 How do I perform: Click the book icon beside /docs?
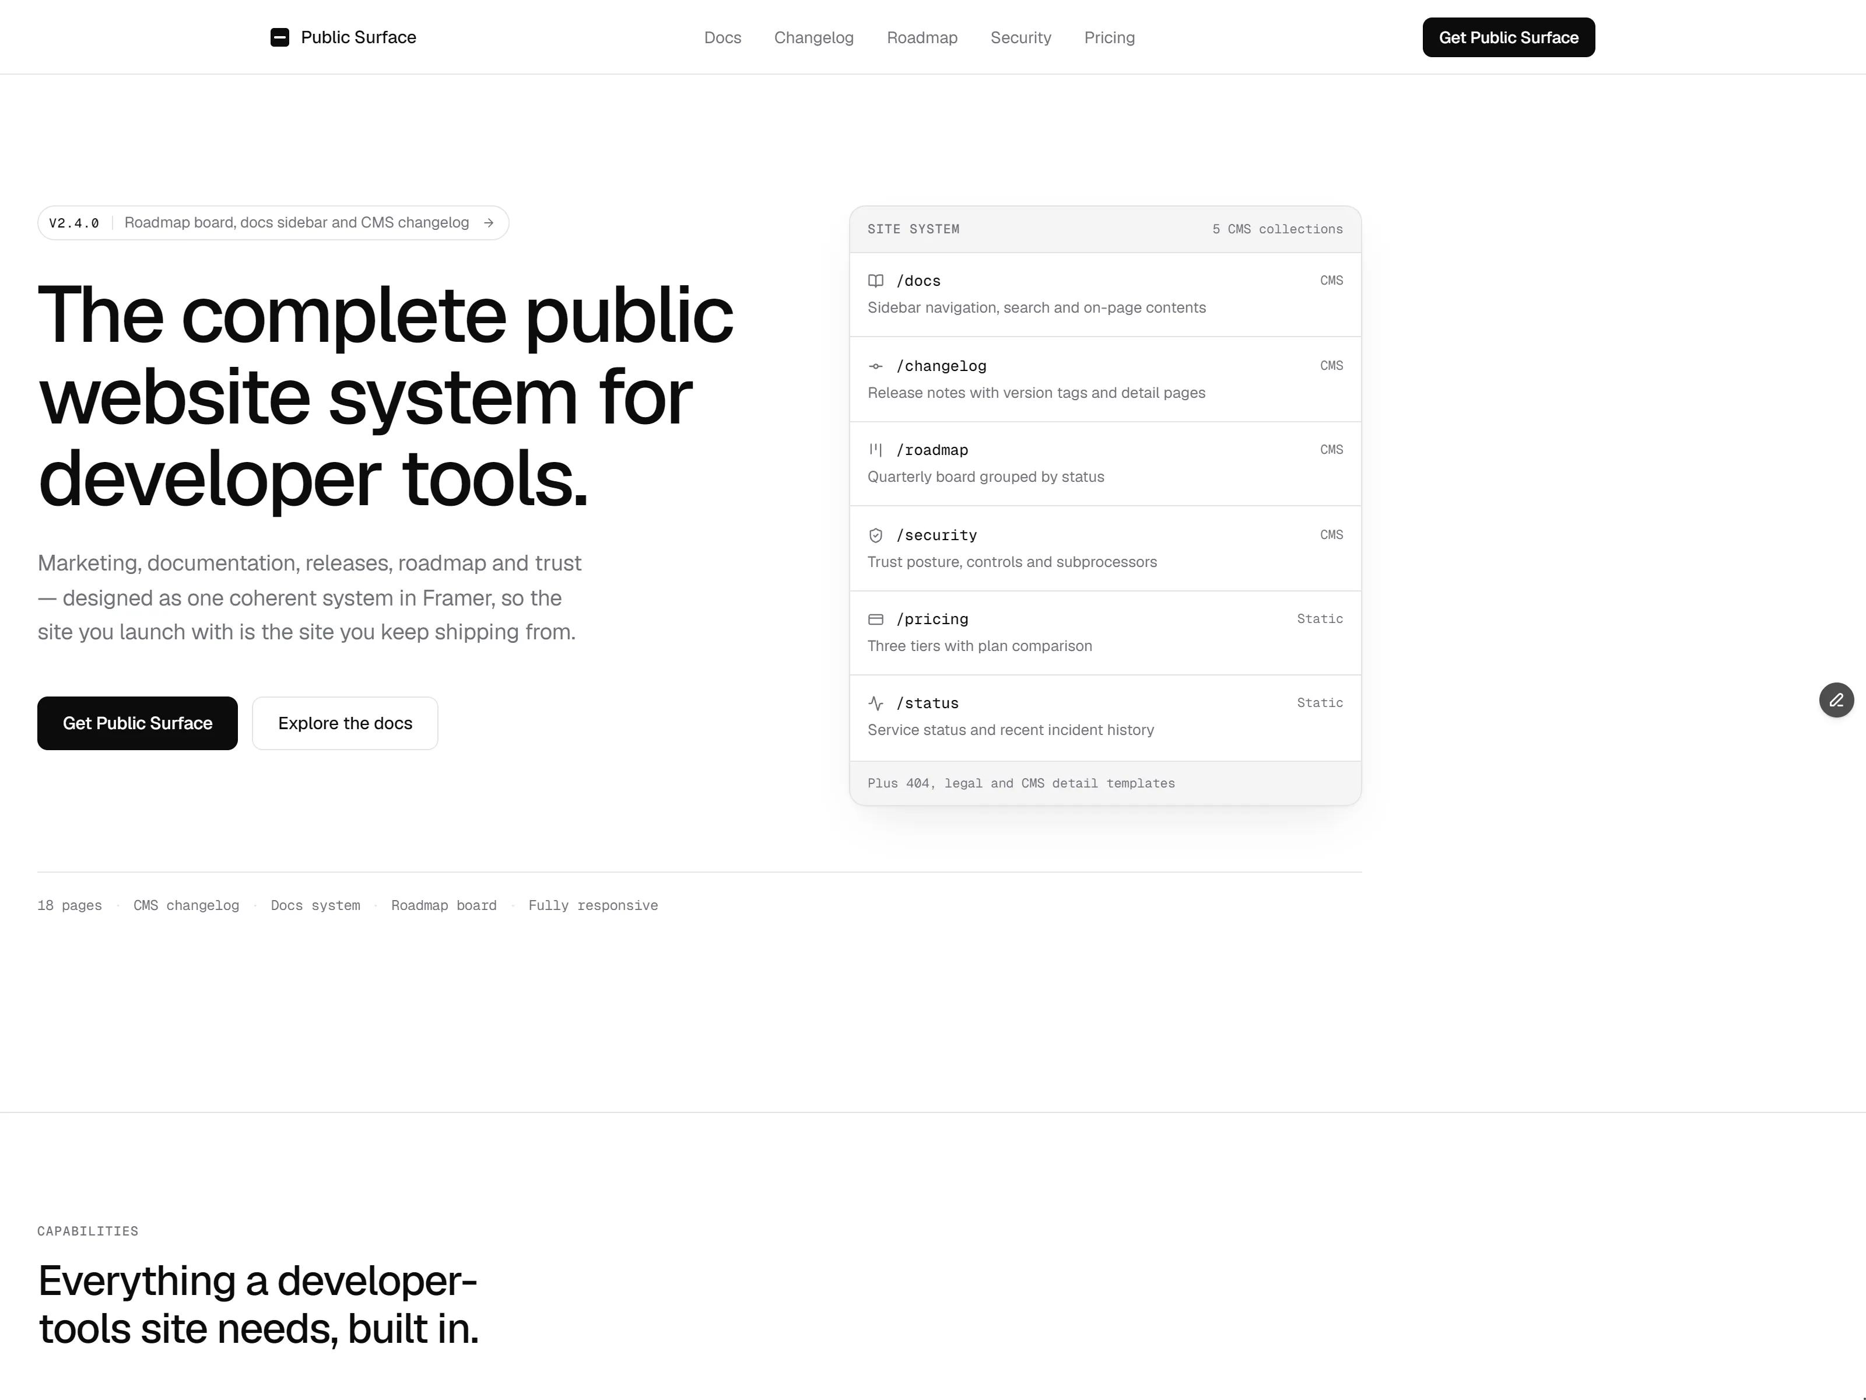tap(876, 281)
